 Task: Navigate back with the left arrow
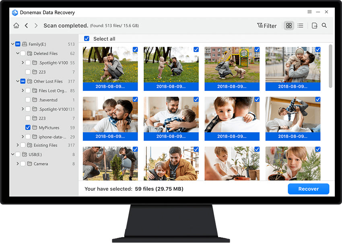pos(26,25)
